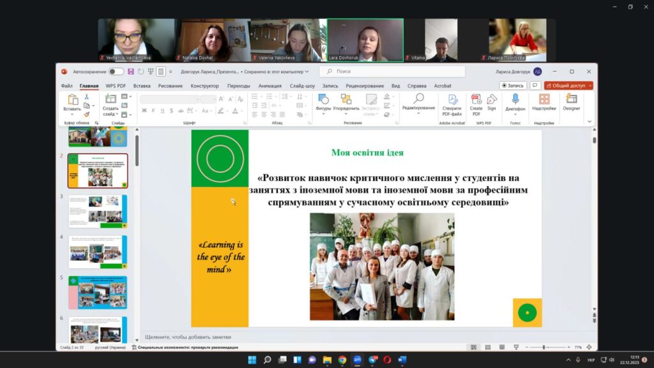Select the Фигуры (Shapes) tool

pos(323,101)
